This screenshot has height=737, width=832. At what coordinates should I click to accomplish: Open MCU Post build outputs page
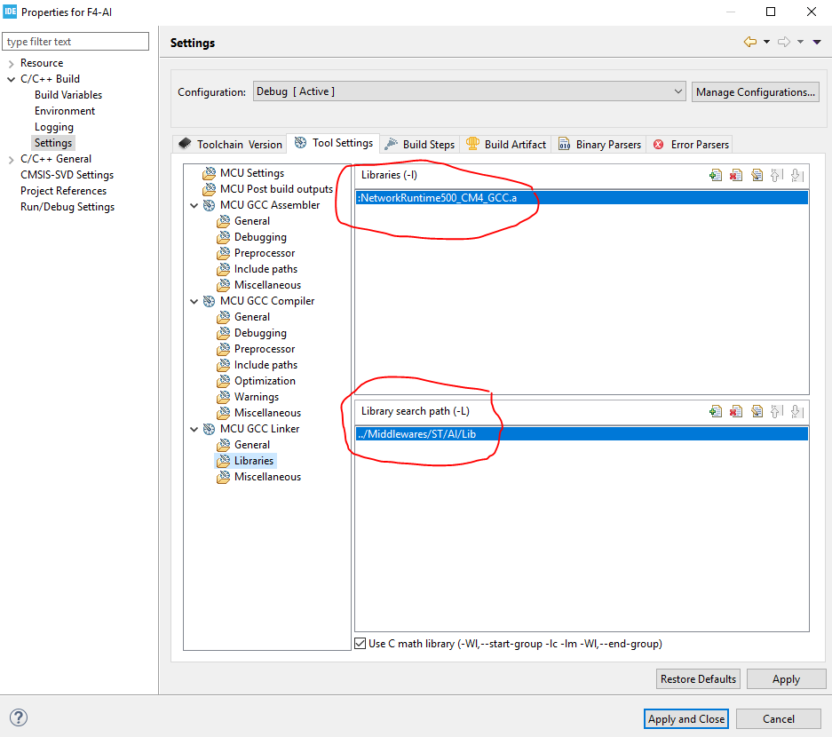(x=276, y=189)
